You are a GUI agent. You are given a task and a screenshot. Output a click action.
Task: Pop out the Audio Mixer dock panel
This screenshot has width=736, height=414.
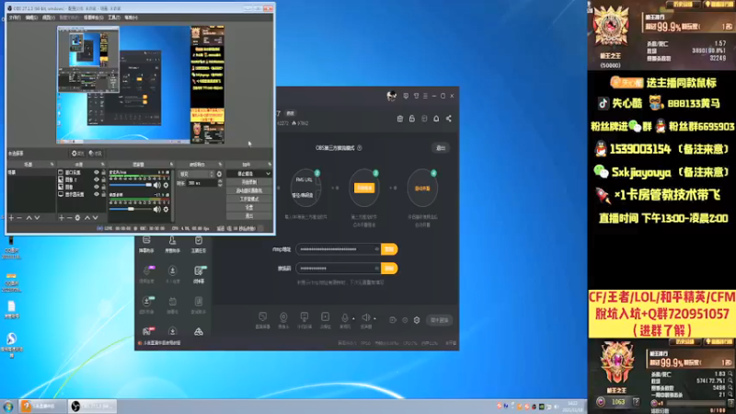click(171, 165)
